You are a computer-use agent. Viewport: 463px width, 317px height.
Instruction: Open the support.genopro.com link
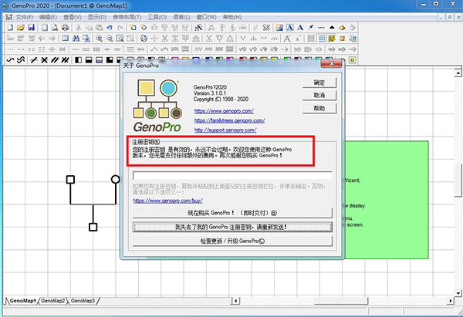point(225,130)
